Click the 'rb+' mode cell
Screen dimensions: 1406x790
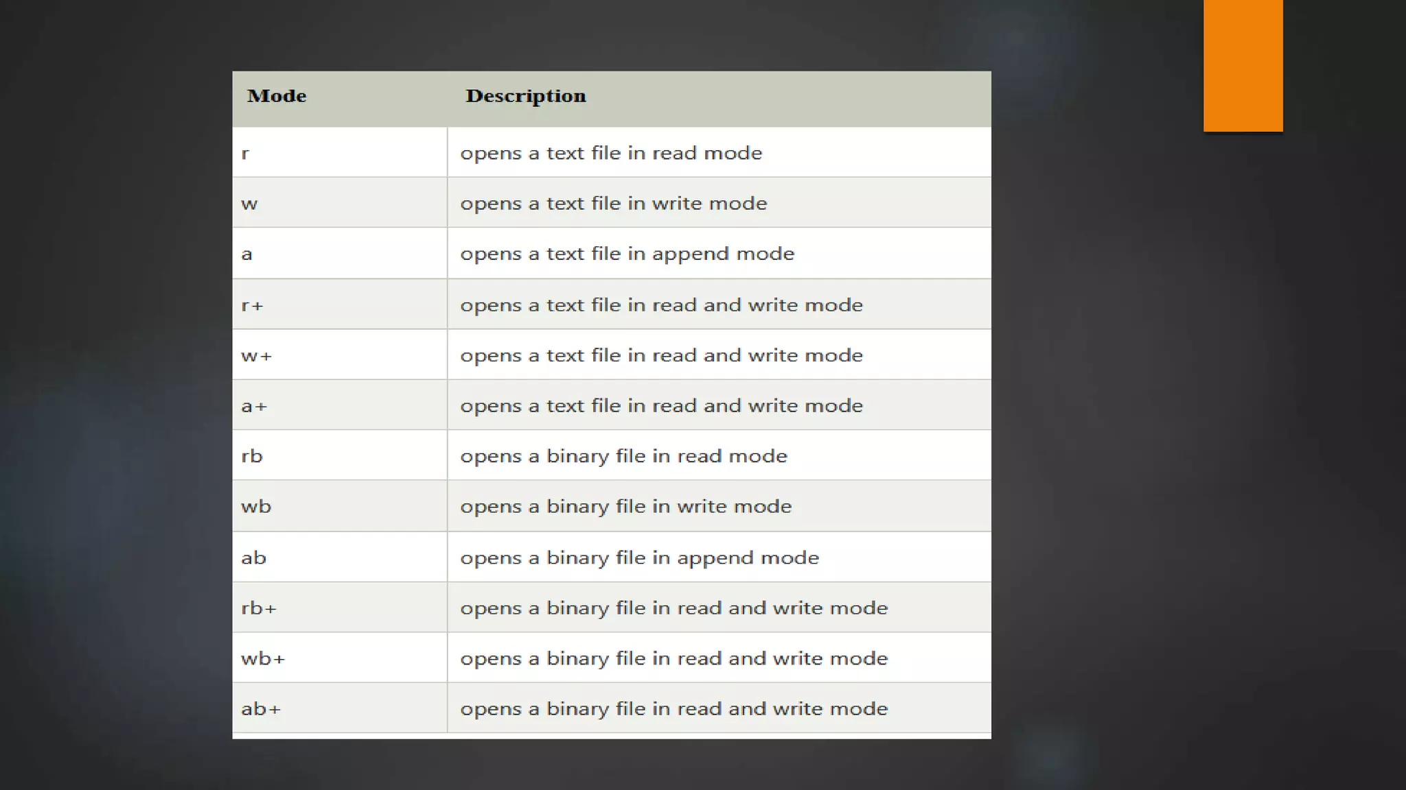coord(259,608)
